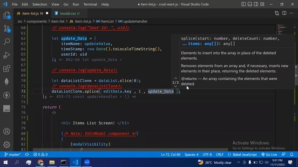This screenshot has height=167, width=298.
Task: Open the Terminal menu
Action: pyautogui.click(x=90, y=4)
